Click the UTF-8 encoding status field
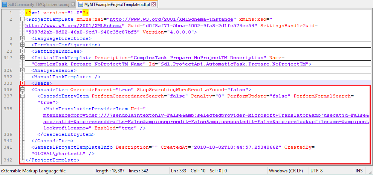The height and width of the screenshot is (175, 373). [x=316, y=171]
